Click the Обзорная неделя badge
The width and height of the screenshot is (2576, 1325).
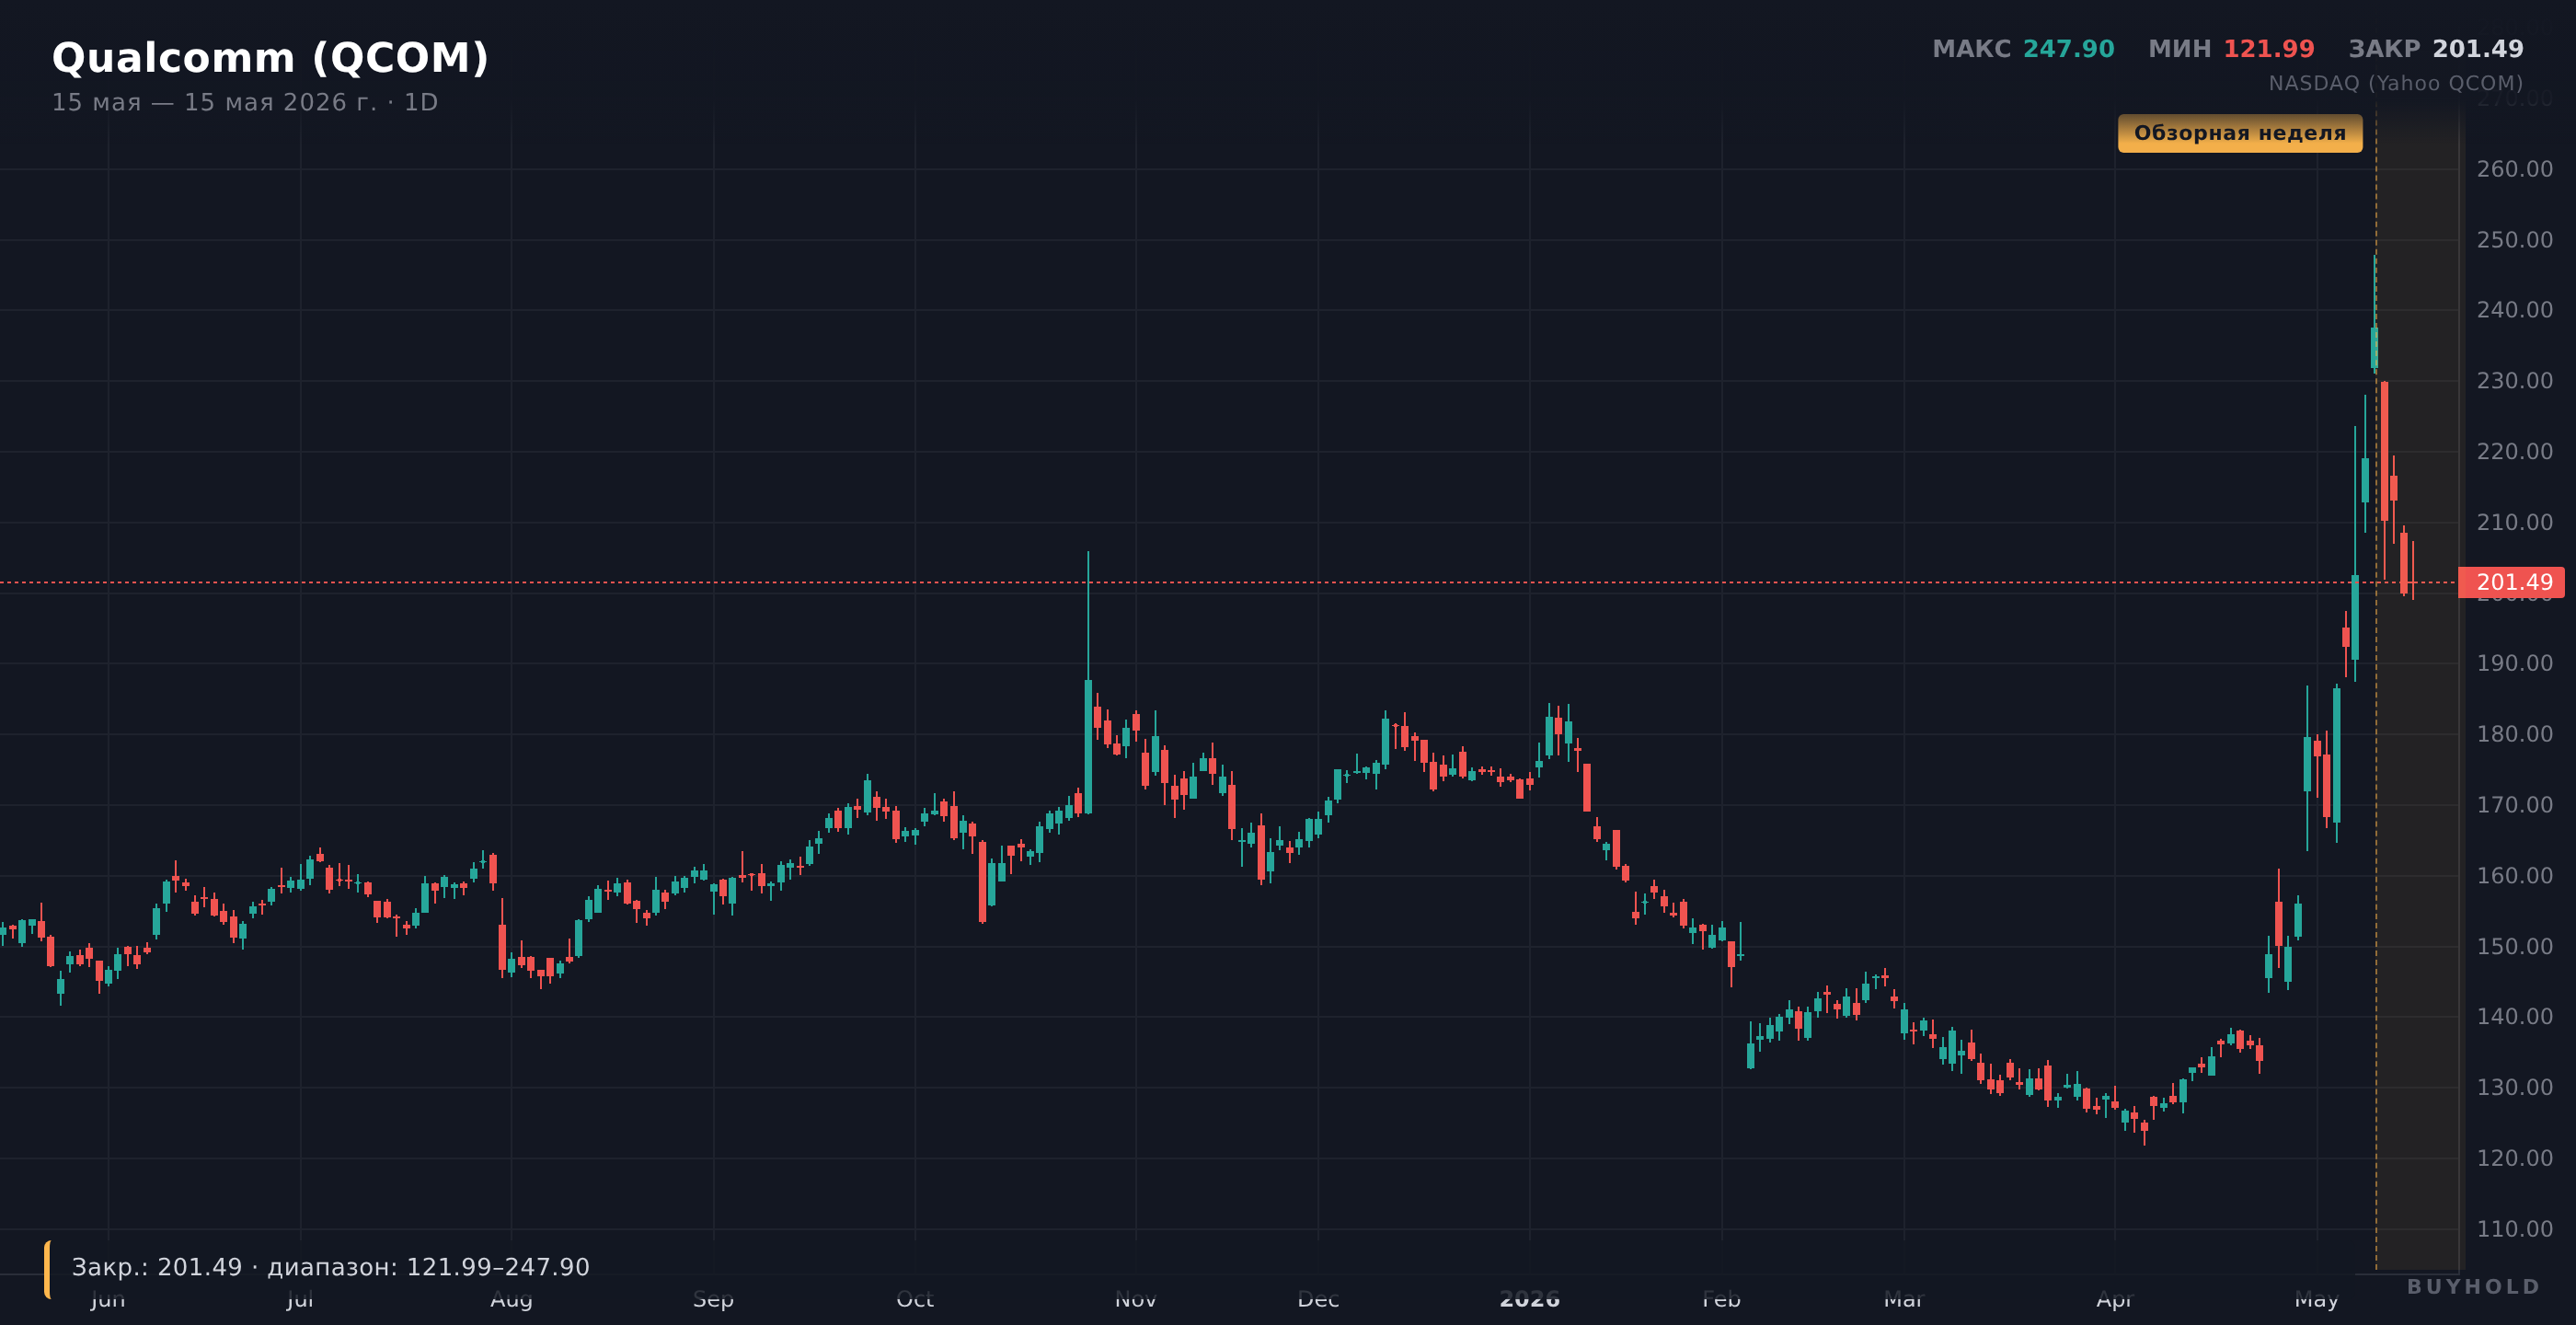coord(2240,133)
